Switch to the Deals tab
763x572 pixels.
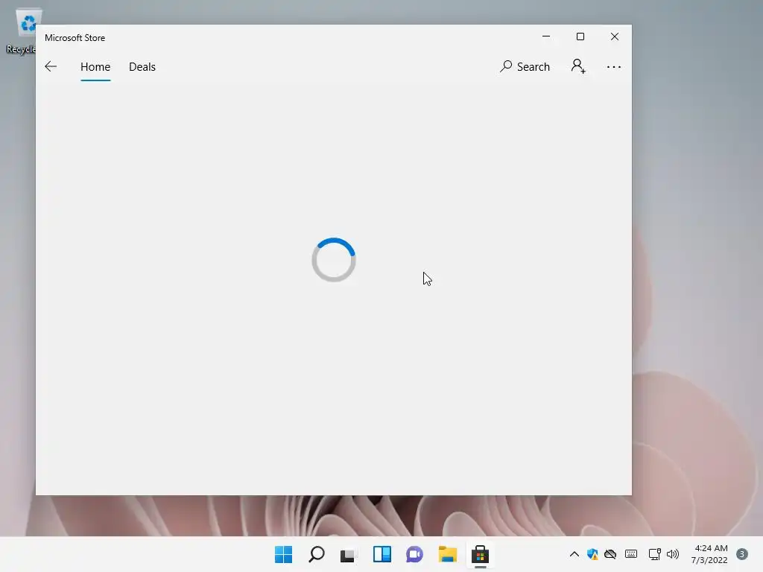click(142, 66)
